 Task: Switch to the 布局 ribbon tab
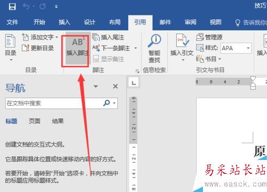[x=115, y=22]
